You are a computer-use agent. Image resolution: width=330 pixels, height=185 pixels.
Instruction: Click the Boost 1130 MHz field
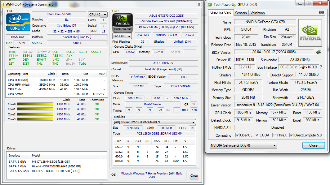click(x=313, y=112)
